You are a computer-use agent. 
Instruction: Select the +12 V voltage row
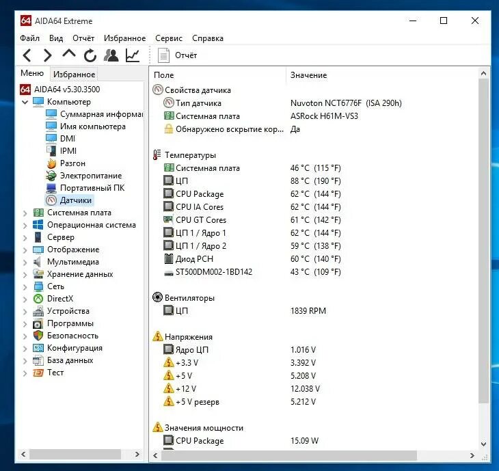point(314,389)
